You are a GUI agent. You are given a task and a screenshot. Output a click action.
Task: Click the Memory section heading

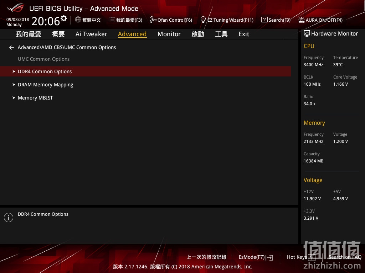coord(314,123)
